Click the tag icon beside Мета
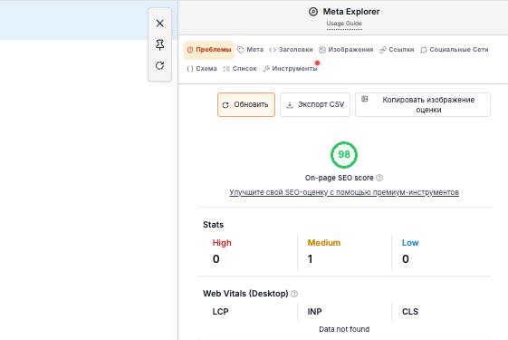This screenshot has height=340, width=508. [241, 50]
